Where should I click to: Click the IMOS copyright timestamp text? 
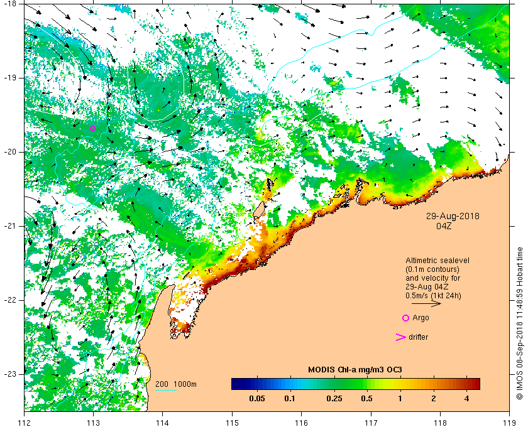[x=519, y=323]
